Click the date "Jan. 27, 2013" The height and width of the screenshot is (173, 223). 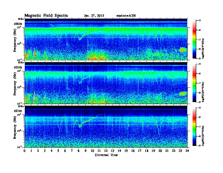point(94,16)
